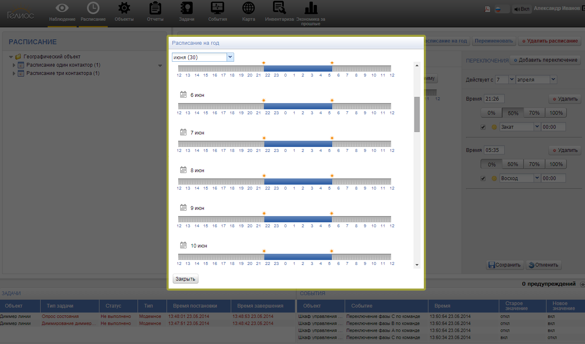Set 100% dimming for the 05:35 switch
585x344 pixels.
(x=556, y=164)
